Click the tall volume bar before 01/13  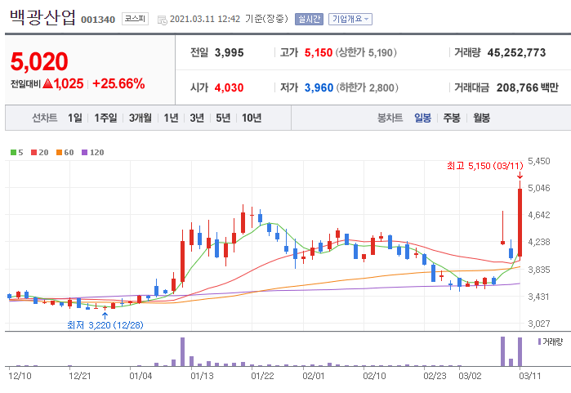point(182,351)
